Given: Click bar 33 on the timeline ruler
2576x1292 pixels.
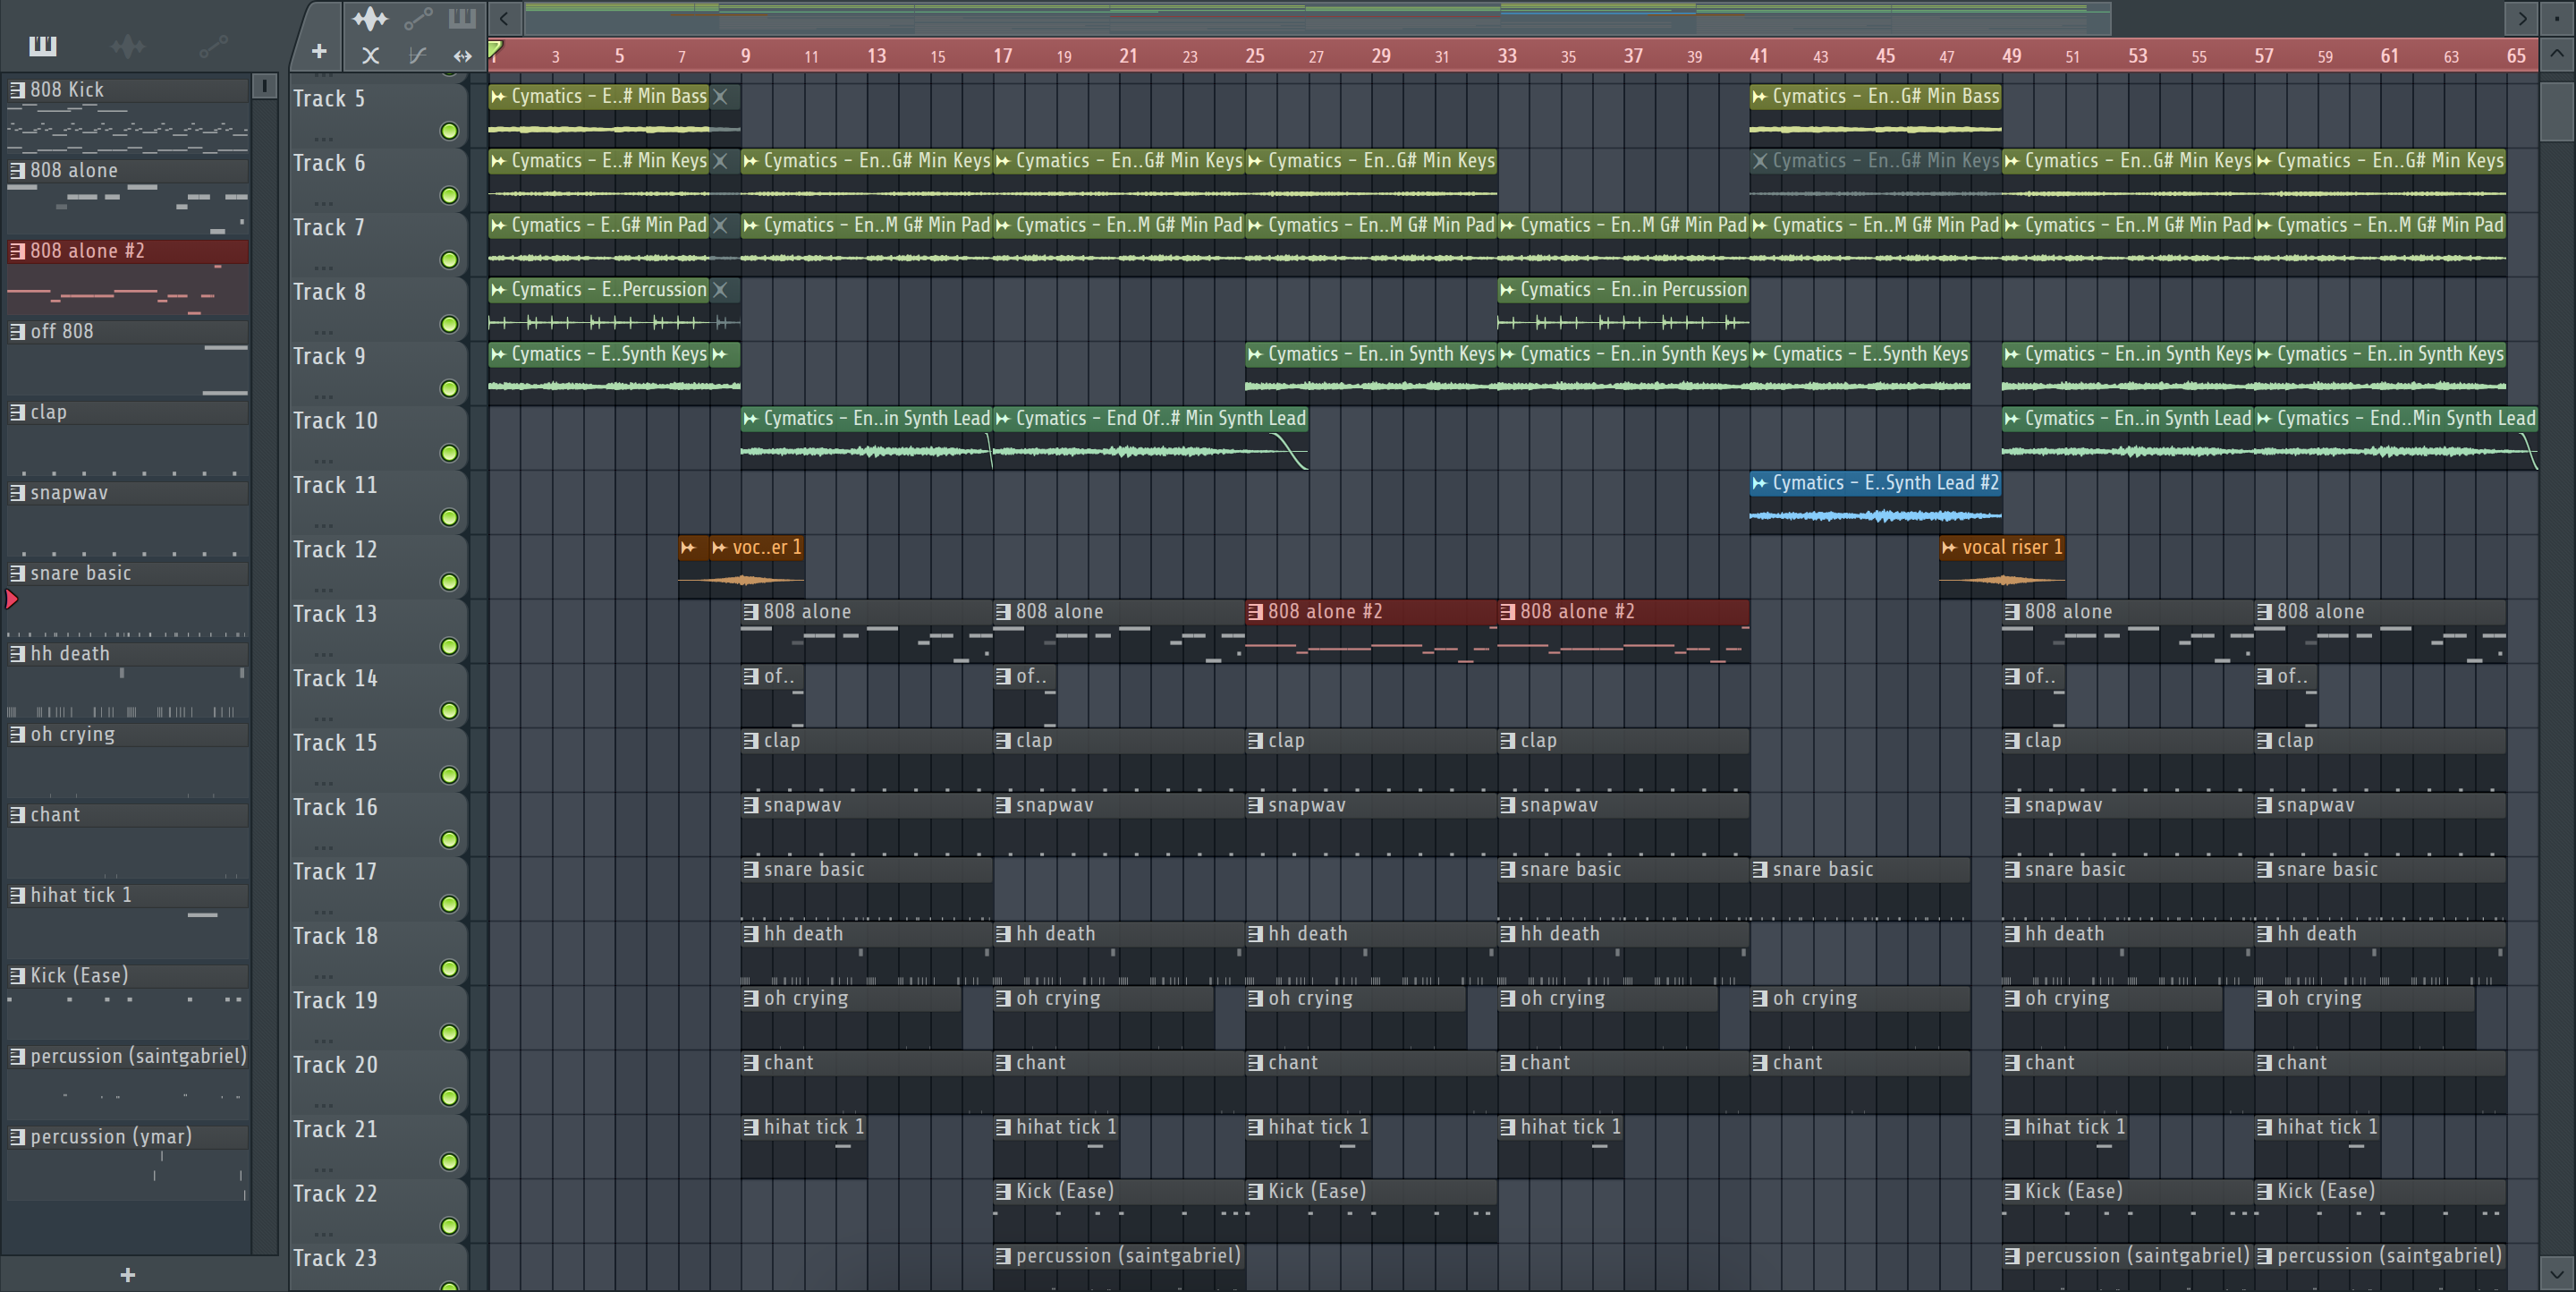Looking at the screenshot, I should coord(1507,56).
